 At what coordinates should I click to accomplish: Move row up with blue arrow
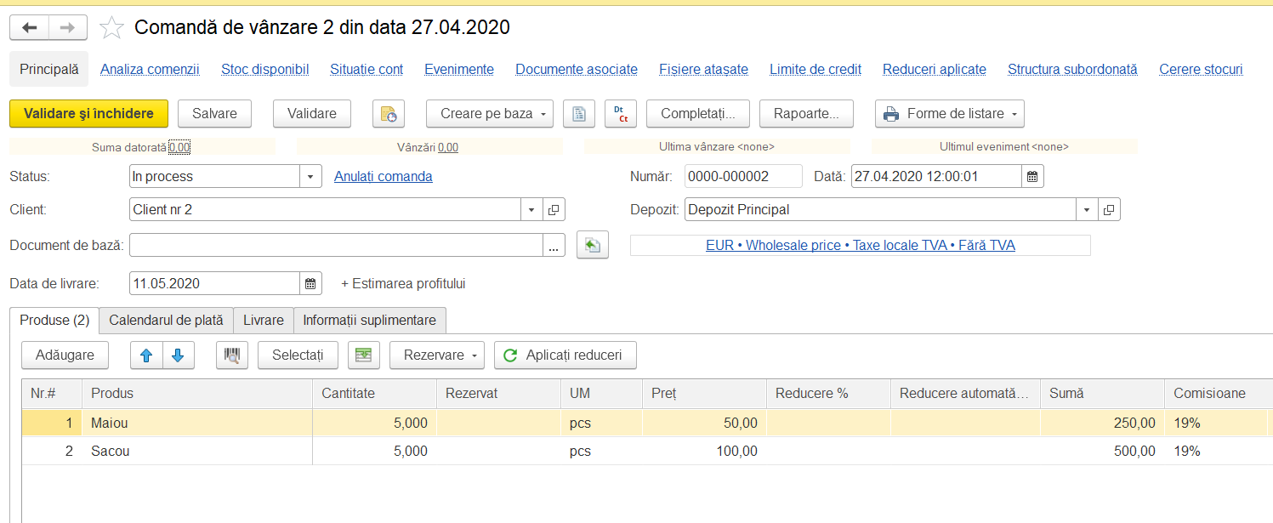[146, 355]
